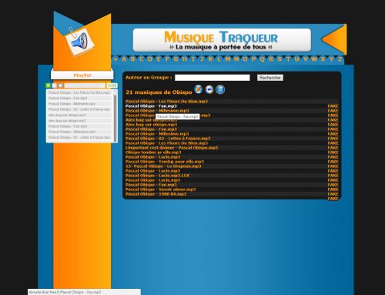Browse artists starting with A
Viewport: 385px width, 295px height.
click(x=124, y=59)
